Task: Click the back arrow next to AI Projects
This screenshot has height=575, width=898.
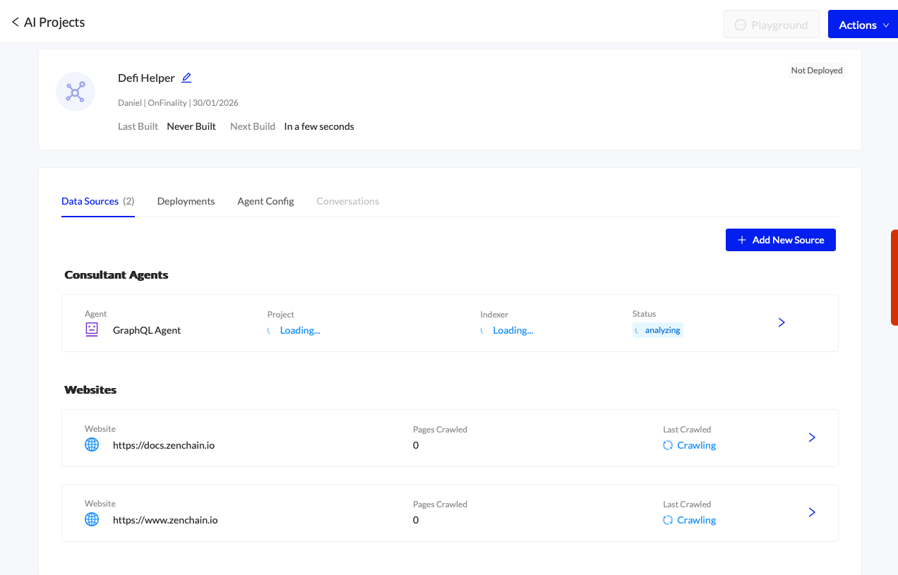Action: [16, 23]
